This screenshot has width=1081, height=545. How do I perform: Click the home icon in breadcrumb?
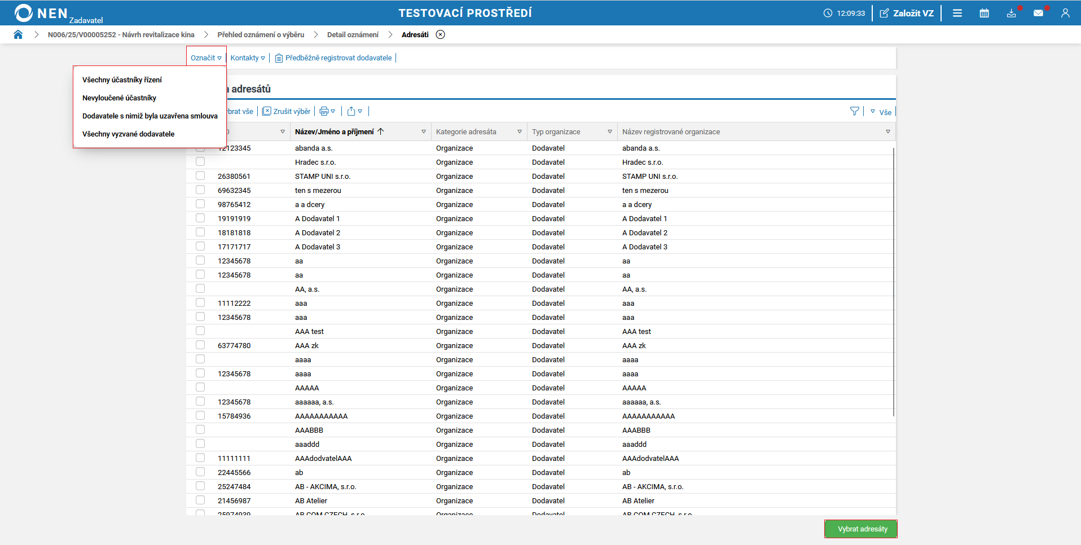click(x=18, y=35)
